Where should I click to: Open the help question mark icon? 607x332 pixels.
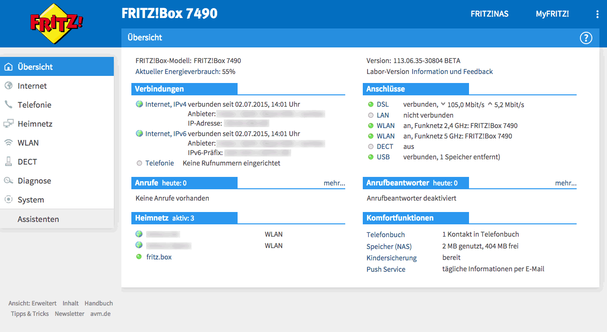[586, 38]
